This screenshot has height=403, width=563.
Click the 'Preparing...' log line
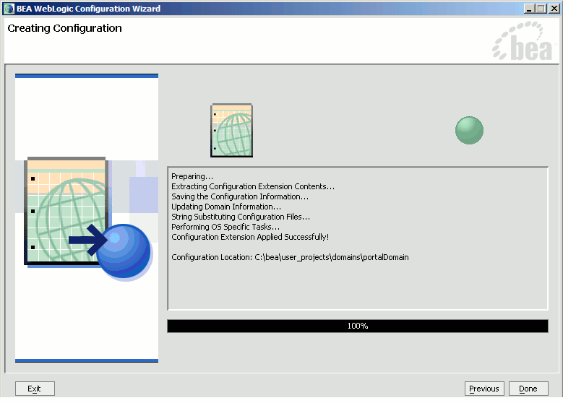[192, 176]
